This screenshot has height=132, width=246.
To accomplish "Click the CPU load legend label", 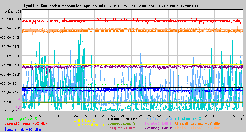I will (x=158, y=119).
